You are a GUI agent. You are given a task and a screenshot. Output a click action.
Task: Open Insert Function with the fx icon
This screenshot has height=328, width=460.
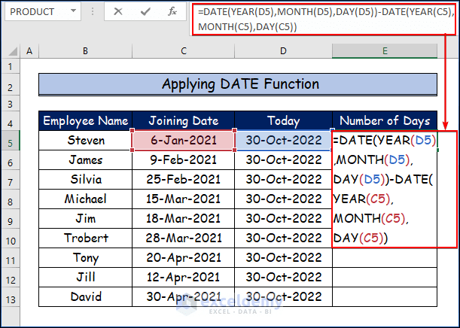(x=172, y=12)
